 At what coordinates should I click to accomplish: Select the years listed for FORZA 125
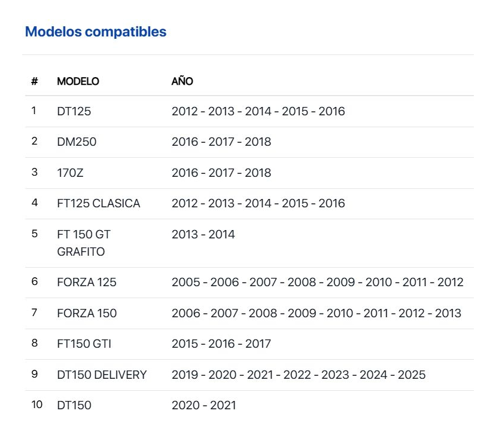(317, 282)
